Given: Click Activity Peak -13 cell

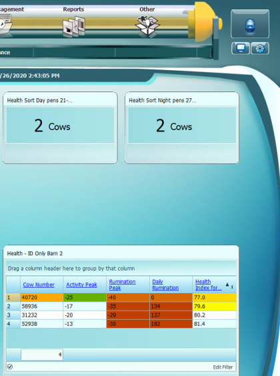Looking at the screenshot, I should pyautogui.click(x=85, y=324).
